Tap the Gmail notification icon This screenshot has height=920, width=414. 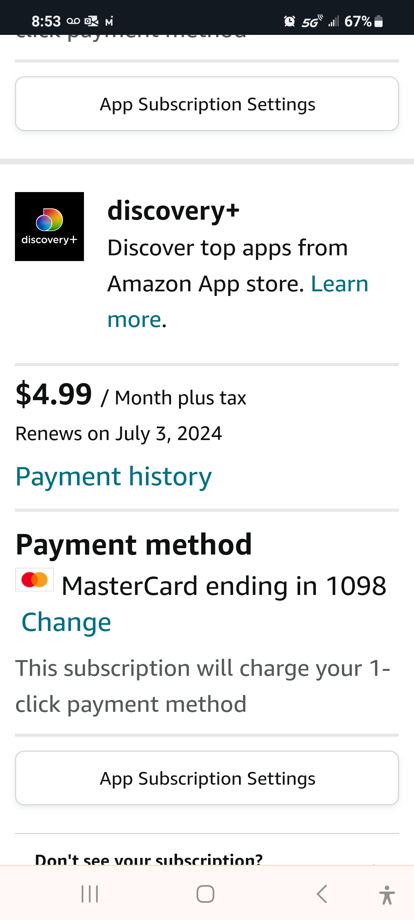[x=109, y=21]
